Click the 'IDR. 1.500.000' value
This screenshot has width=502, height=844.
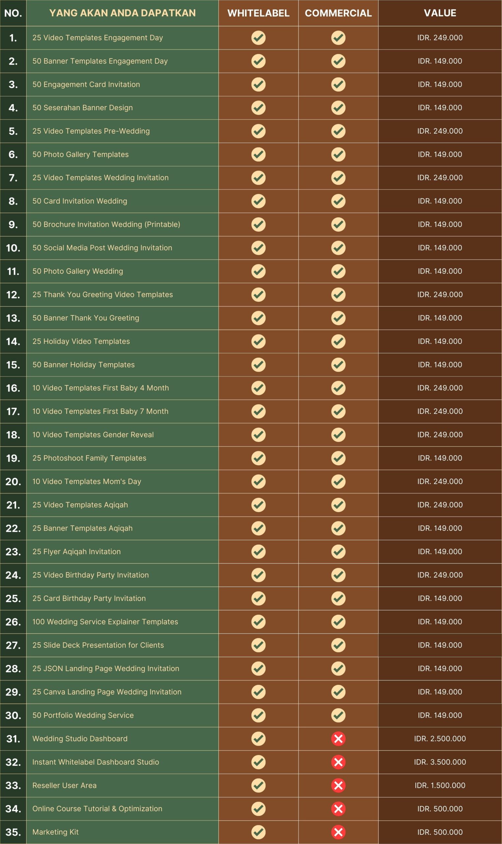(440, 785)
